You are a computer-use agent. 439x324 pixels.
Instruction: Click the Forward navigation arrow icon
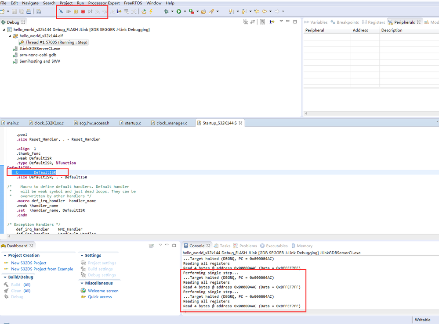[x=277, y=11]
